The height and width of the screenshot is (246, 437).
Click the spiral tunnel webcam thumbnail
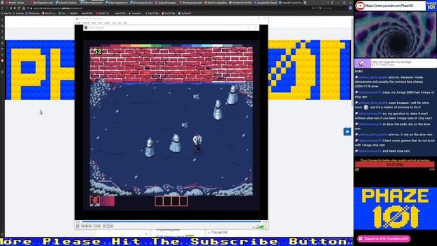(395, 35)
